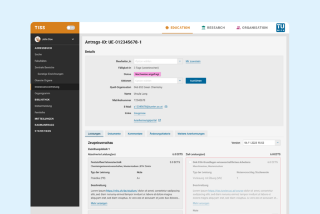The image size is (320, 214).
Task: Switch to the Dokumente tab
Action: [114, 134]
